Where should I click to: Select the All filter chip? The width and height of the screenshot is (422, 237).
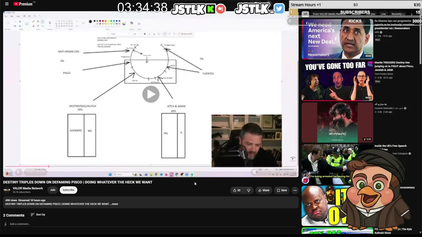pos(305,14)
